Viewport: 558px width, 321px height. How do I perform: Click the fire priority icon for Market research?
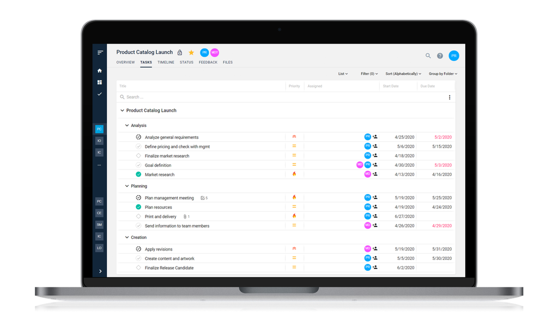(294, 174)
